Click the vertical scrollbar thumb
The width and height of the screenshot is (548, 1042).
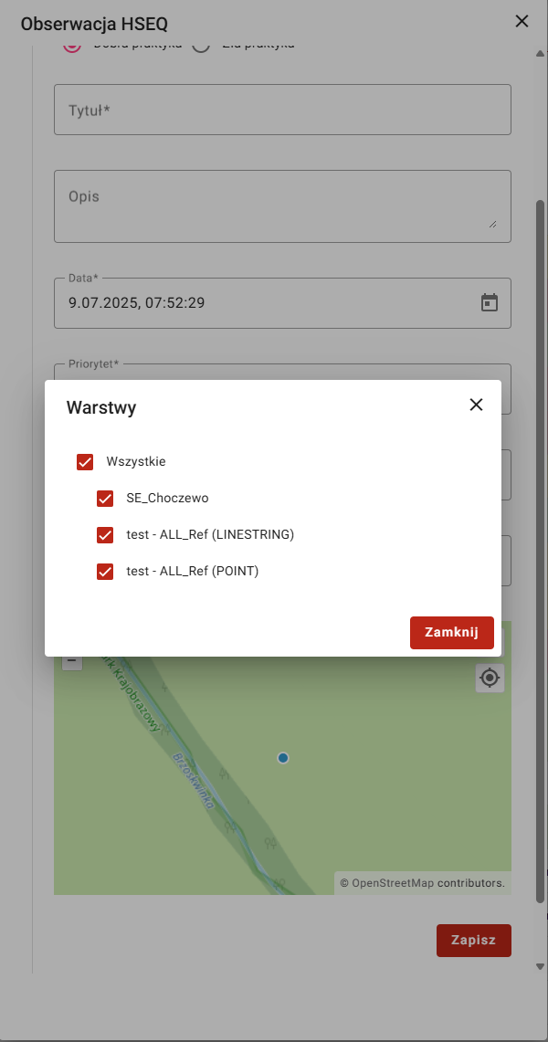[540, 548]
